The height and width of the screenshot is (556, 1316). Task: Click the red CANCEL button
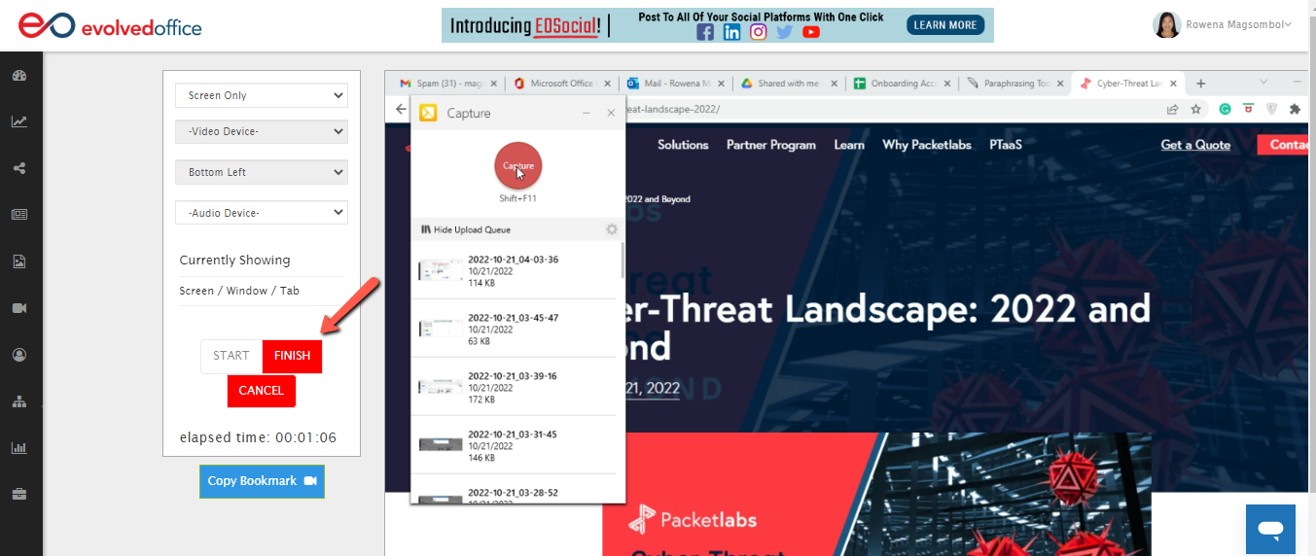click(x=262, y=391)
